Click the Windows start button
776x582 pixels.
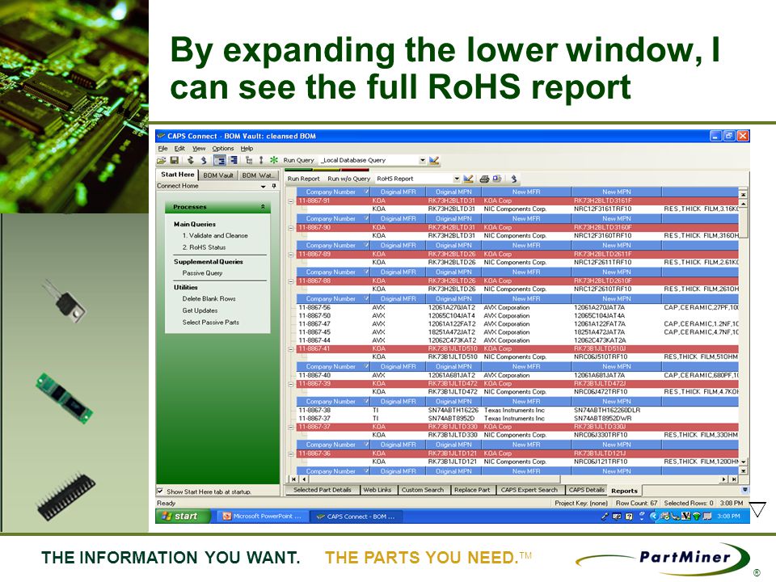tap(183, 517)
